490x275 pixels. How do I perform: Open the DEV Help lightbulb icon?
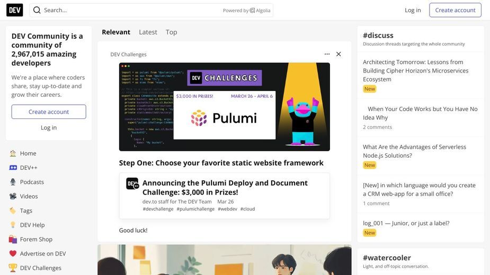(13, 225)
